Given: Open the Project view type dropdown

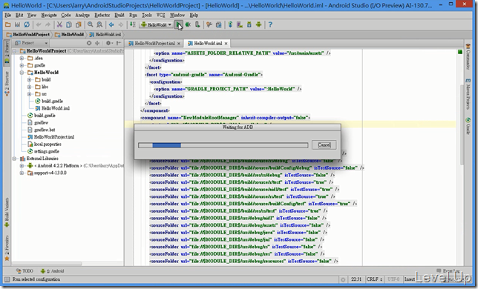Looking at the screenshot, I should [31, 43].
